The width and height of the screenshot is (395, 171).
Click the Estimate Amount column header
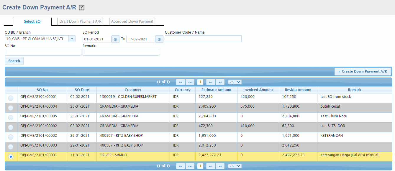217,90
